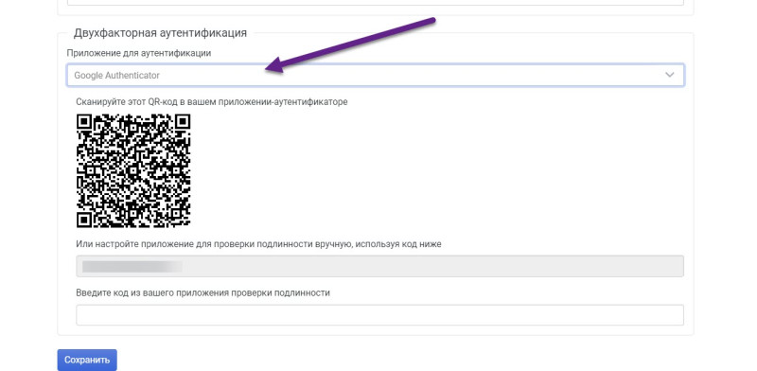Click the Введите код из приложения label
The image size is (757, 371).
[202, 292]
